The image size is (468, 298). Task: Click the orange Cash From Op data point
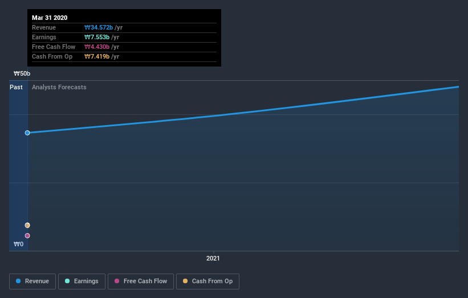coord(27,225)
